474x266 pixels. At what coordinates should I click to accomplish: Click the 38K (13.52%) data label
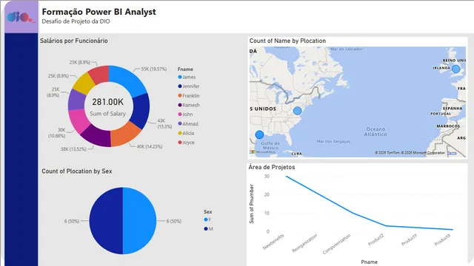click(x=73, y=149)
